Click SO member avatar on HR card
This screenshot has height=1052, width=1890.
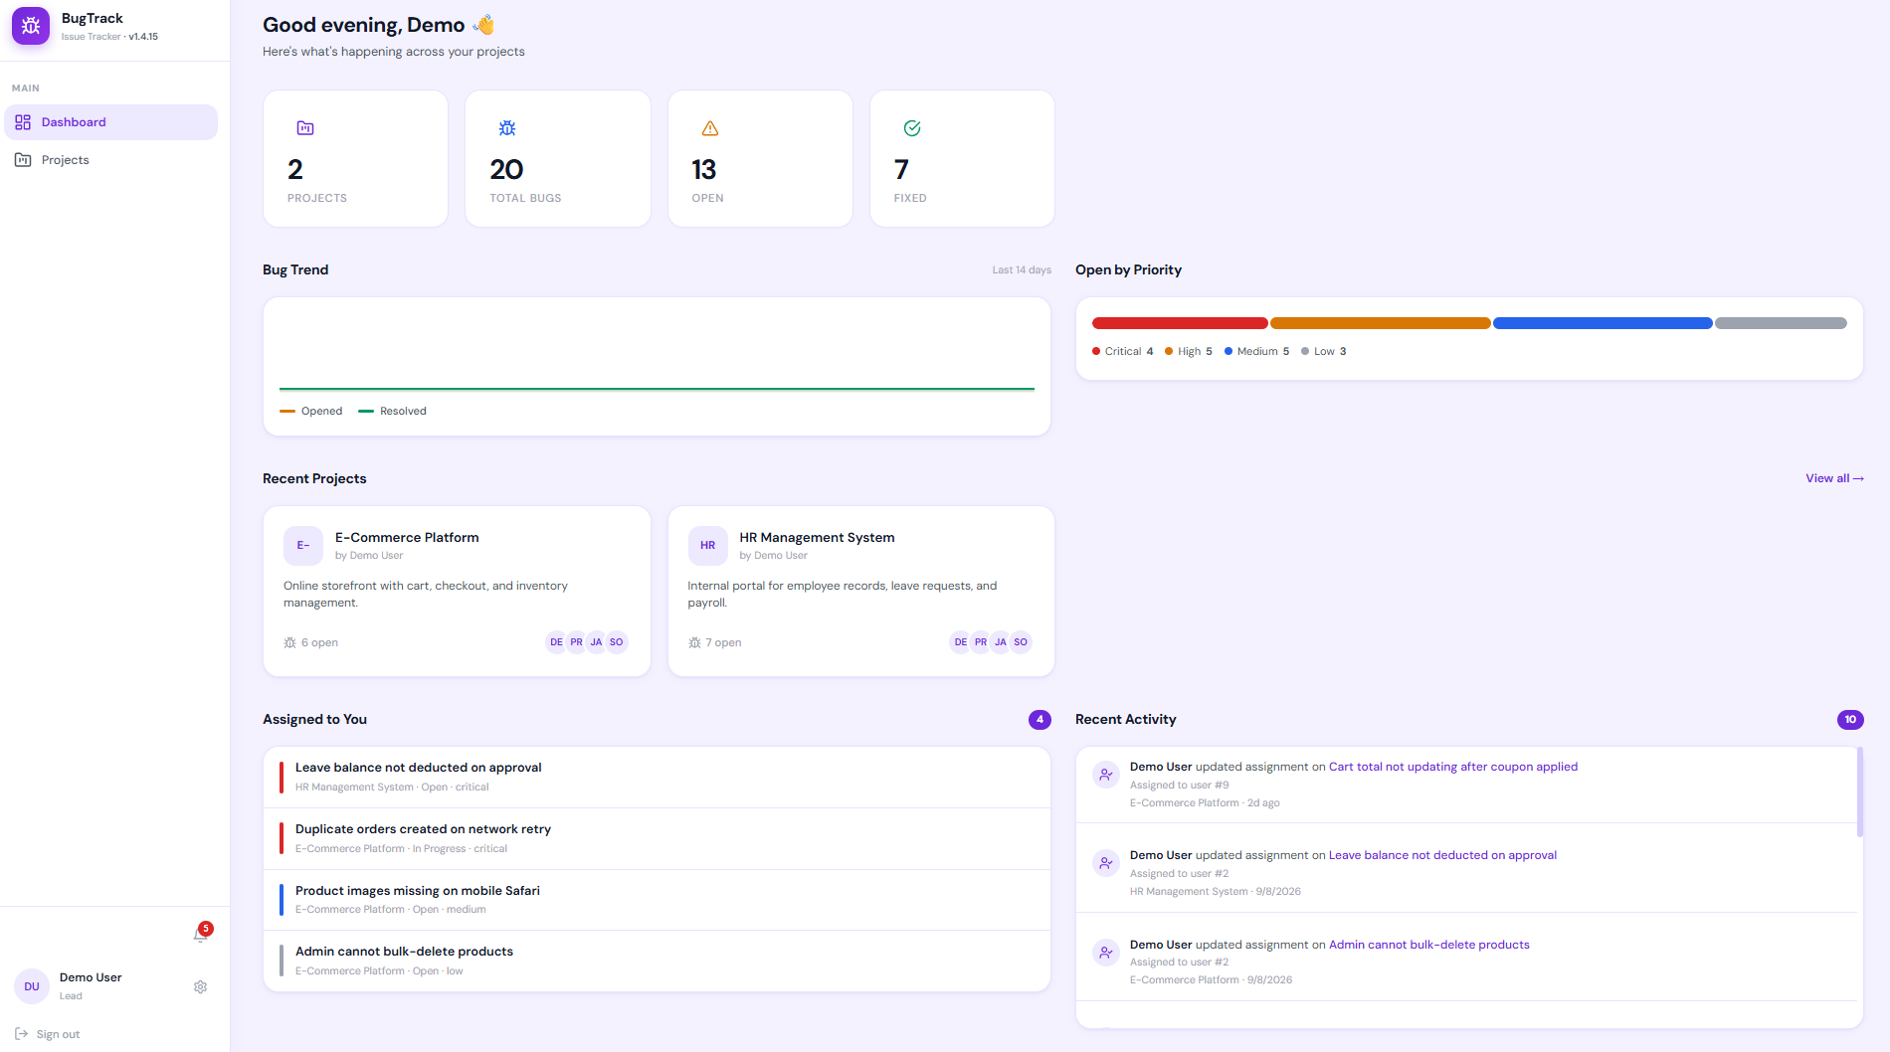(x=1021, y=642)
